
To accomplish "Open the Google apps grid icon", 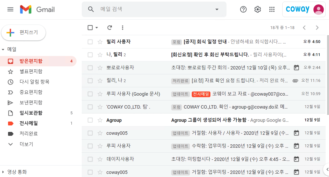I will coord(272,9).
